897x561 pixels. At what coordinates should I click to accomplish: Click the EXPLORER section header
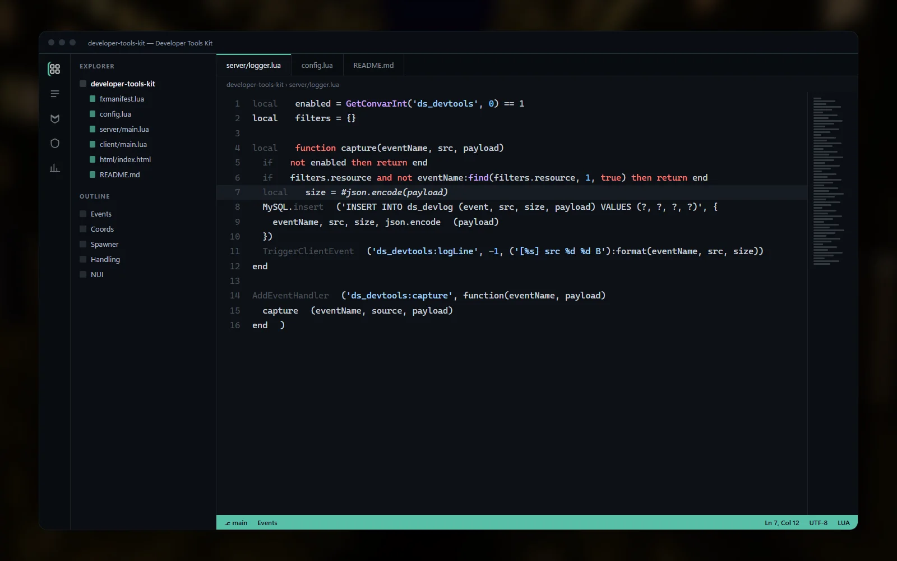97,66
